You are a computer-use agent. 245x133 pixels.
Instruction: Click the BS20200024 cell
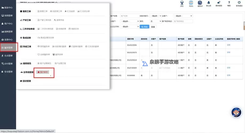(x=132, y=60)
